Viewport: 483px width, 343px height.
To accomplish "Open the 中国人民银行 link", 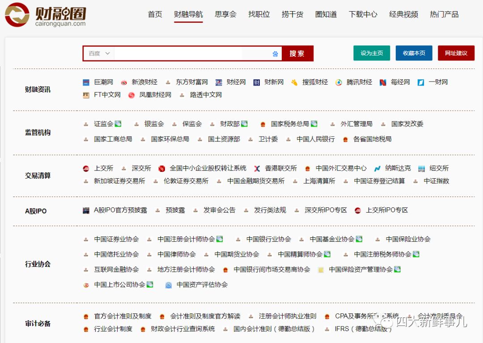I will (315, 139).
